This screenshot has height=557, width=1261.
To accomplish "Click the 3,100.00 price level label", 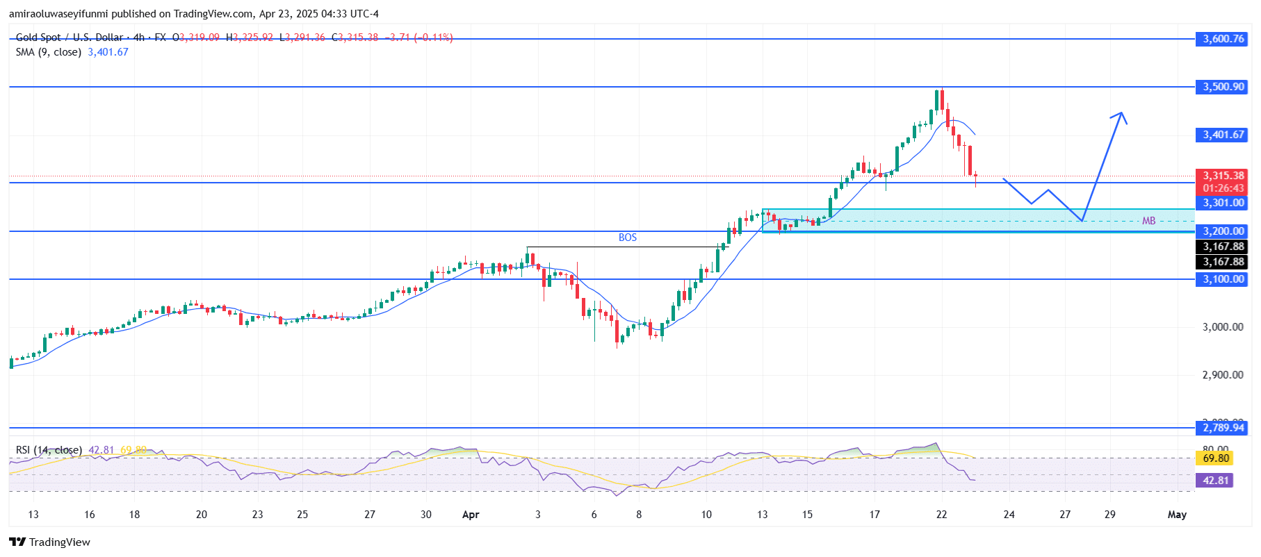I will [x=1223, y=279].
